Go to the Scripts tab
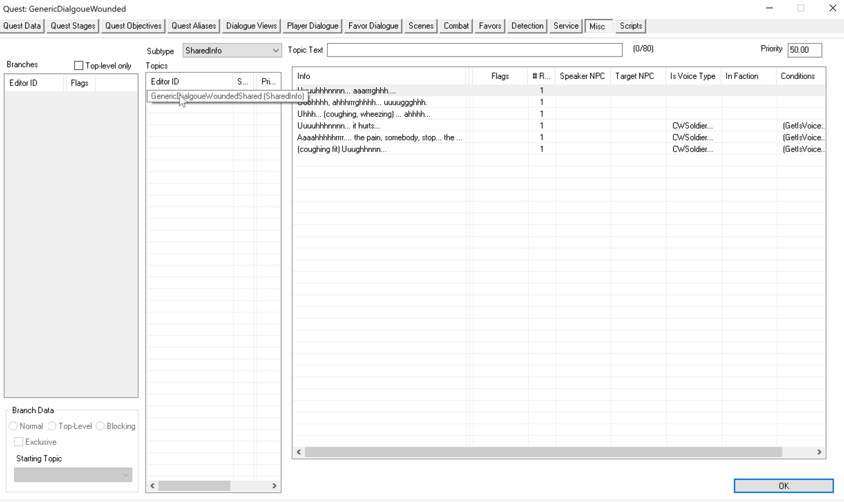Screen dimensions: 844x502 pyautogui.click(x=630, y=26)
